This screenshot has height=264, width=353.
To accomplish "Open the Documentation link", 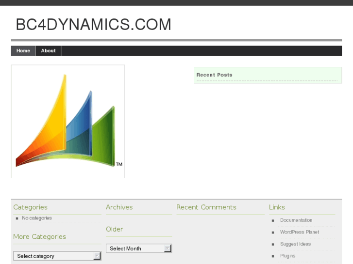I will click(x=296, y=220).
